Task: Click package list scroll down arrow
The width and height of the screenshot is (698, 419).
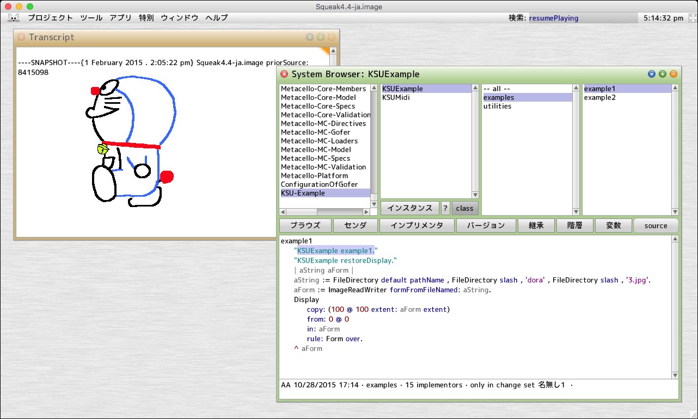Action: 374,204
